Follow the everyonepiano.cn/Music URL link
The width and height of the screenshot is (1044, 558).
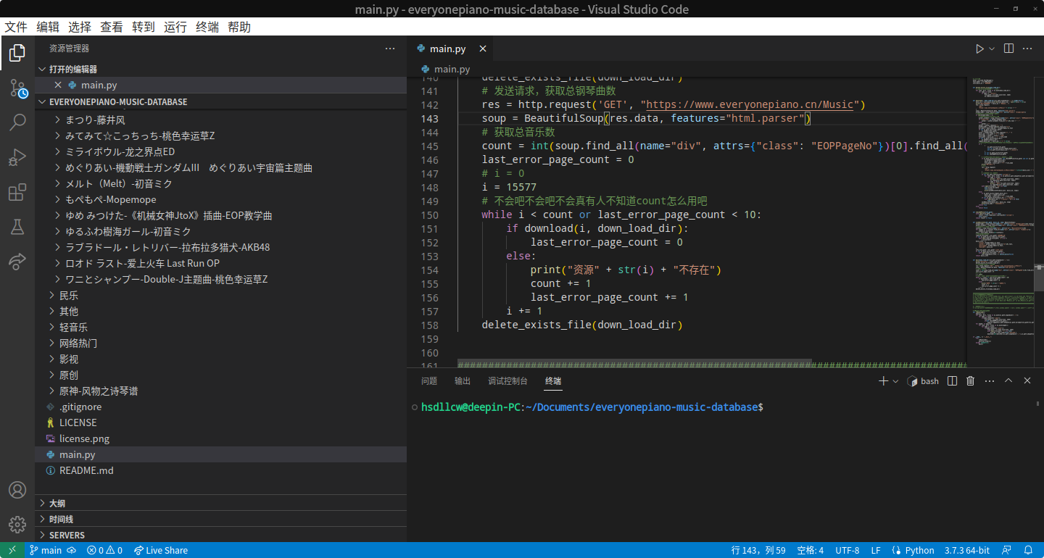(750, 104)
